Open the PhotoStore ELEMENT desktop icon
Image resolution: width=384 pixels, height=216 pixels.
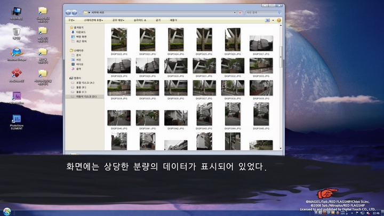(16, 120)
